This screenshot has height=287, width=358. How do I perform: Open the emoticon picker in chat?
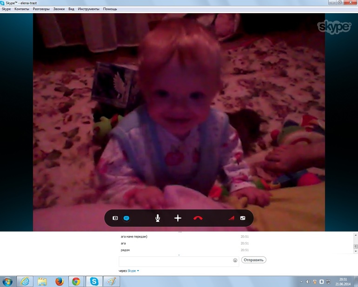[235, 260]
